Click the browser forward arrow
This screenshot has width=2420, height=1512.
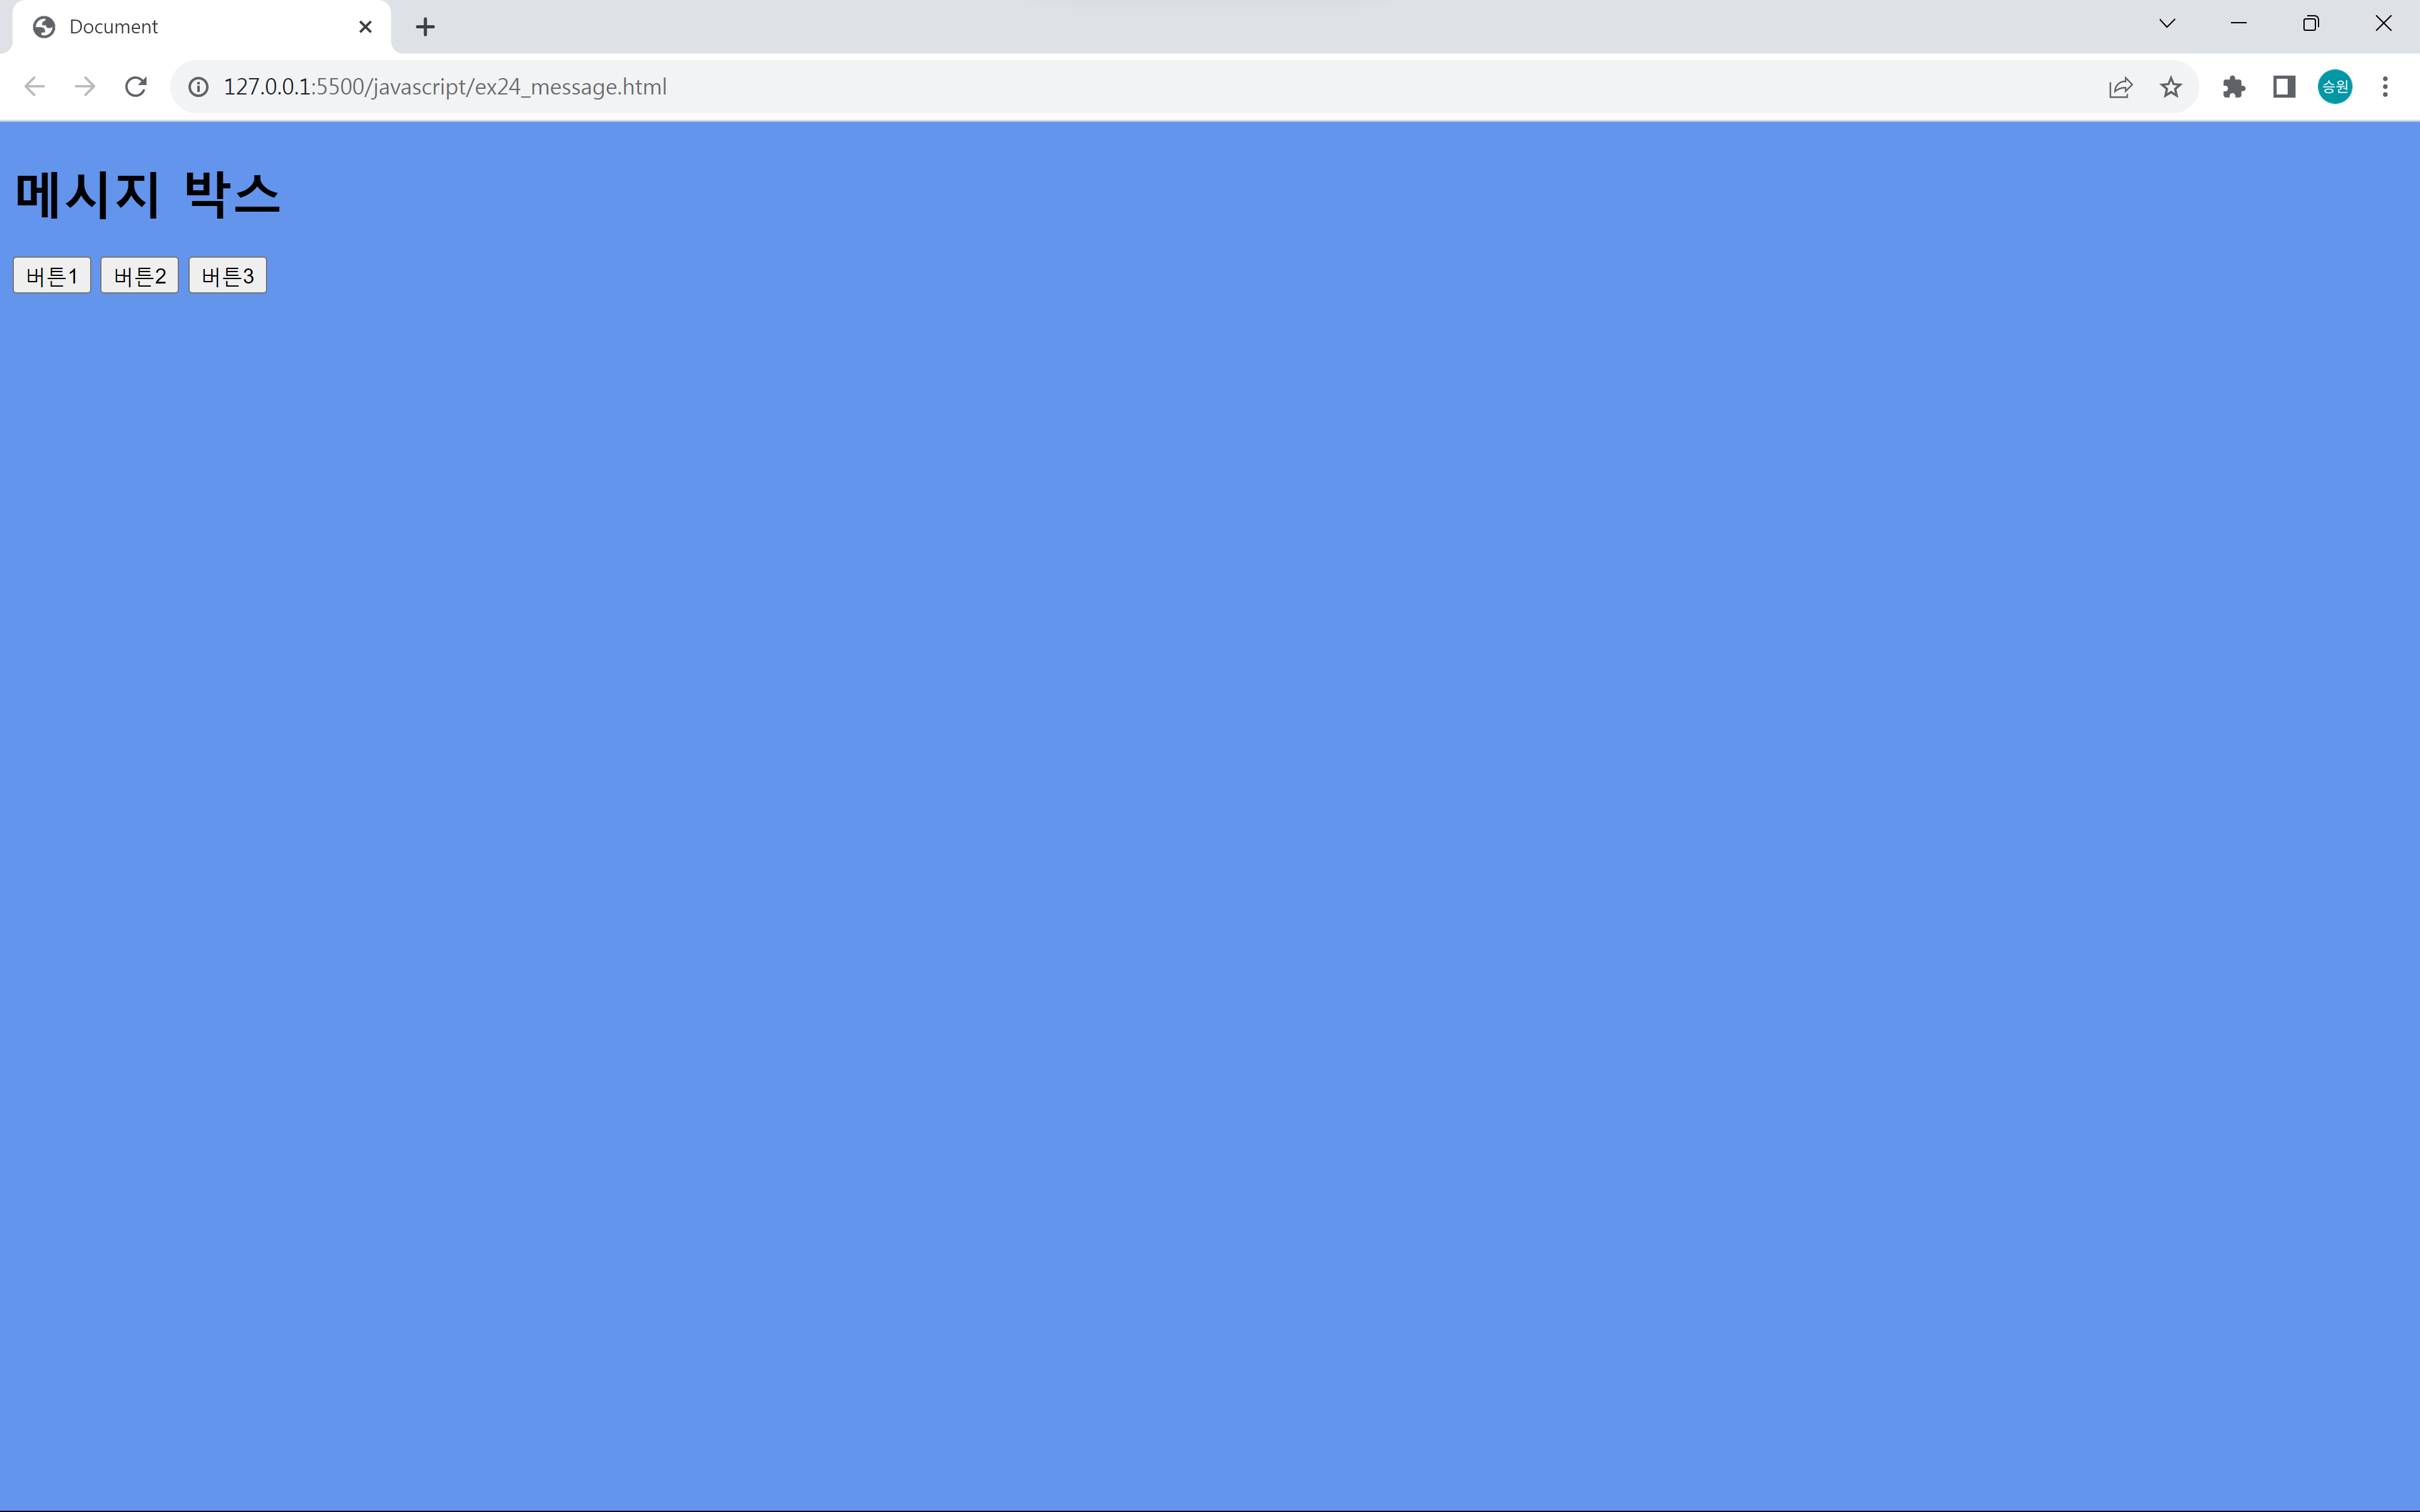point(85,87)
